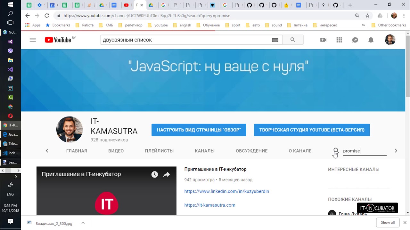Screen dimensions: 410x230
Task: Expand the taskbar overflow arrow
Action: tap(16, 177)
